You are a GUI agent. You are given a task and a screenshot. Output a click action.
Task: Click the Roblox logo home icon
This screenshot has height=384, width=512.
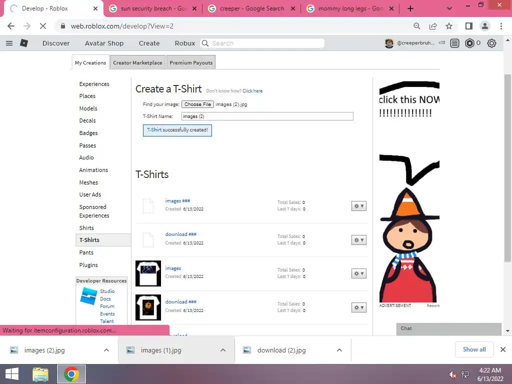click(x=24, y=43)
